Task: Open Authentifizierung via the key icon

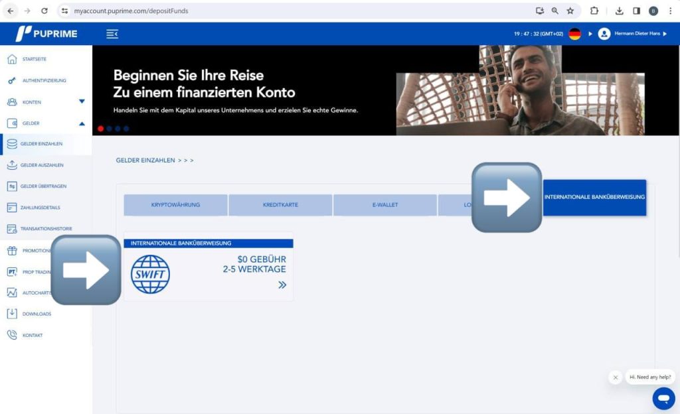Action: pos(12,81)
